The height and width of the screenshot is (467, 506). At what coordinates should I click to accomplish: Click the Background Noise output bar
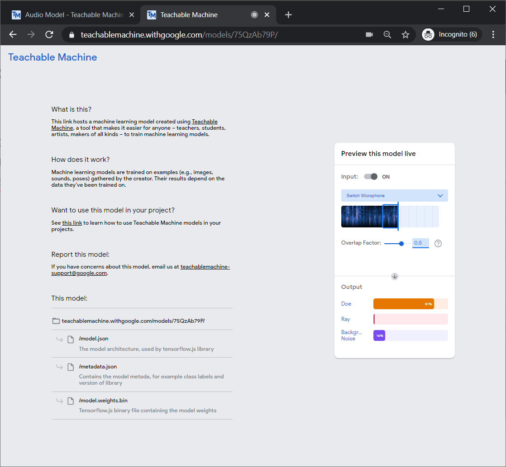coord(411,335)
